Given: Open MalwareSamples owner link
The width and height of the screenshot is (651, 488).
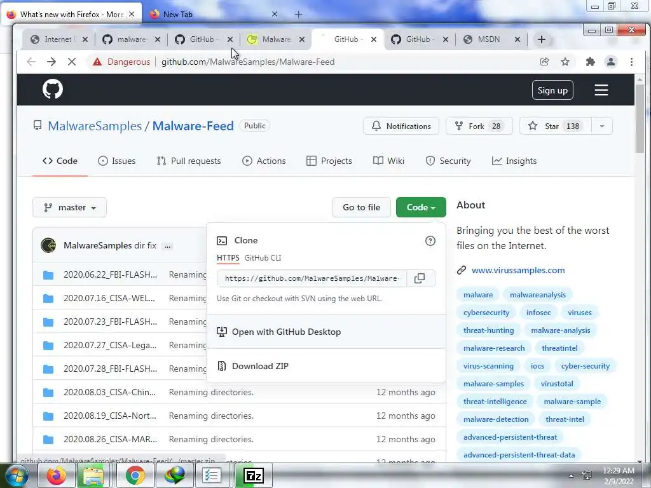Looking at the screenshot, I should click(x=95, y=126).
